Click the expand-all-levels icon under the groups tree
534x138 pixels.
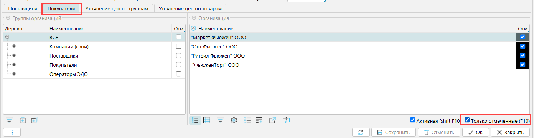[34, 120]
